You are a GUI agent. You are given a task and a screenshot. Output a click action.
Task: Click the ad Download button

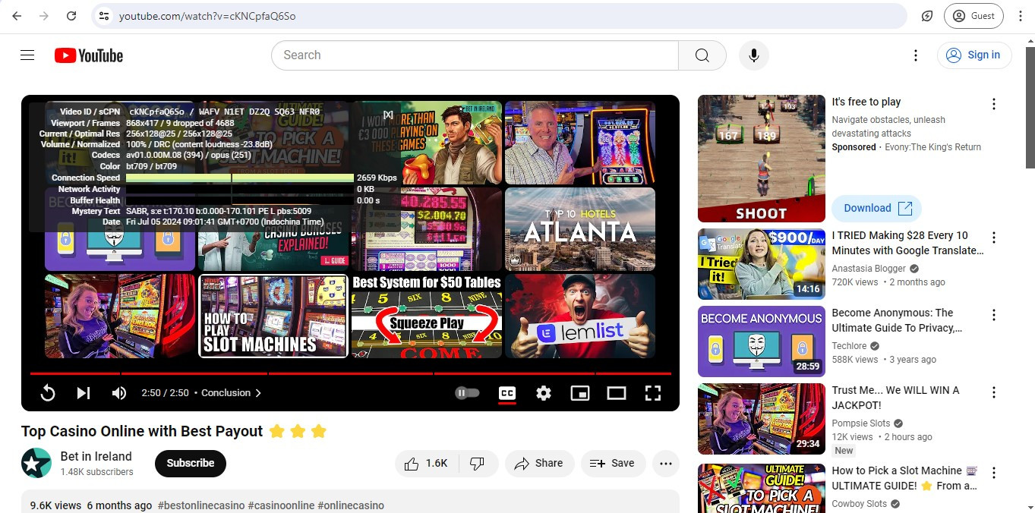point(877,208)
